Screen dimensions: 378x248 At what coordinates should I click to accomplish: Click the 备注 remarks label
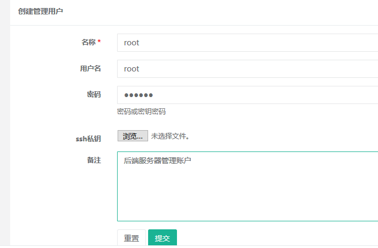click(94, 160)
